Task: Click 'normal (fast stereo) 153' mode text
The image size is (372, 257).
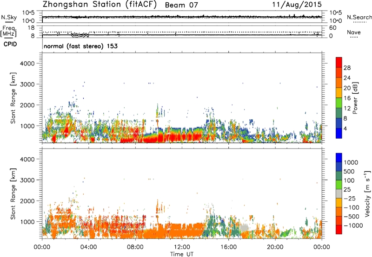Action: point(80,46)
